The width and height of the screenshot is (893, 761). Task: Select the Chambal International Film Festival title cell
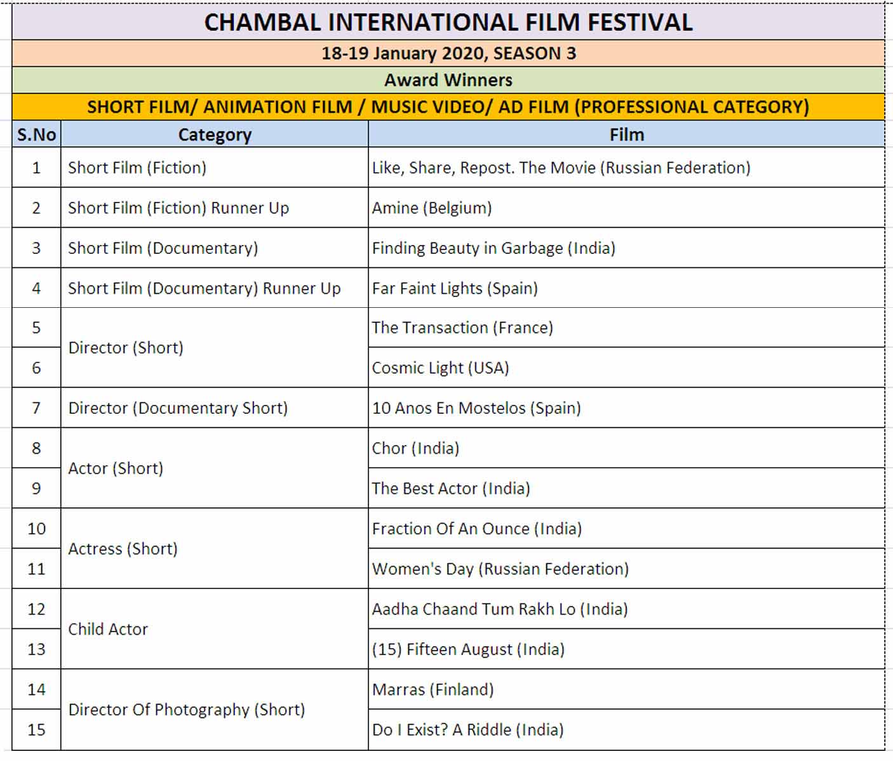click(448, 22)
